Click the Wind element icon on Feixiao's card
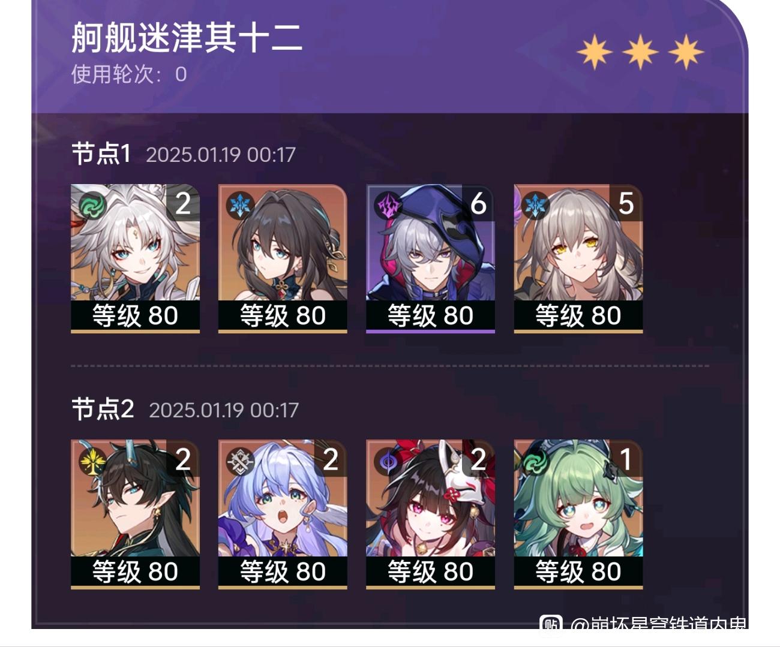The width and height of the screenshot is (780, 647). (92, 206)
